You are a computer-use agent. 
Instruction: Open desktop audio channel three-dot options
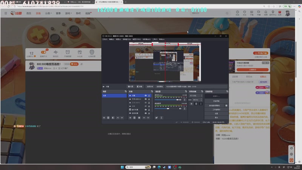[185, 108]
